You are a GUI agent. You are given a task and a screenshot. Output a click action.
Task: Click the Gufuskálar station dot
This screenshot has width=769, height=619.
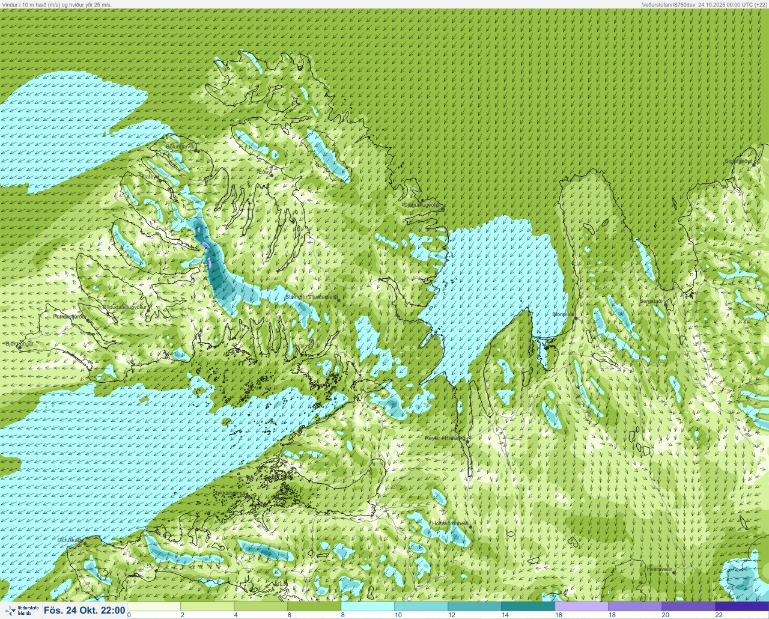[85, 543]
